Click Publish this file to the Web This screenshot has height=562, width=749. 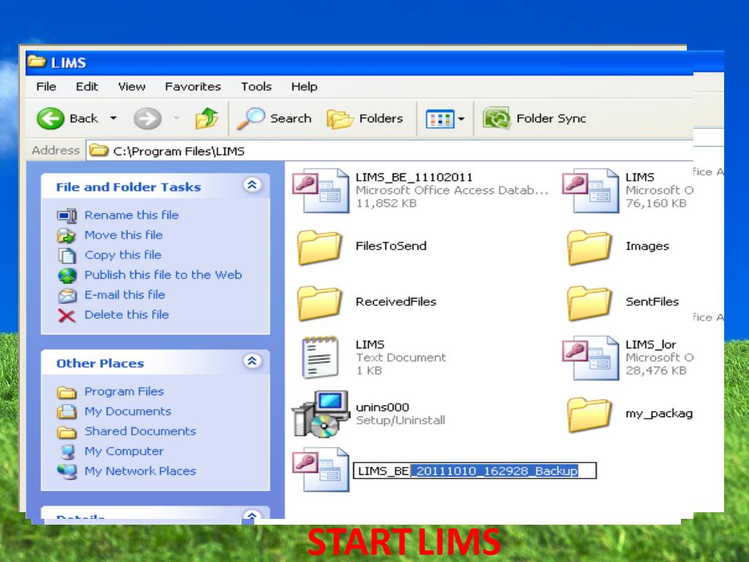[x=163, y=275]
